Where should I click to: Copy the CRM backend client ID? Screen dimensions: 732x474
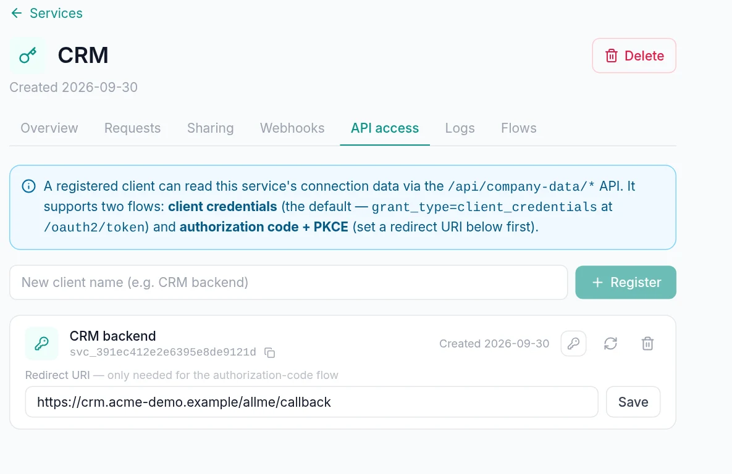click(x=270, y=352)
